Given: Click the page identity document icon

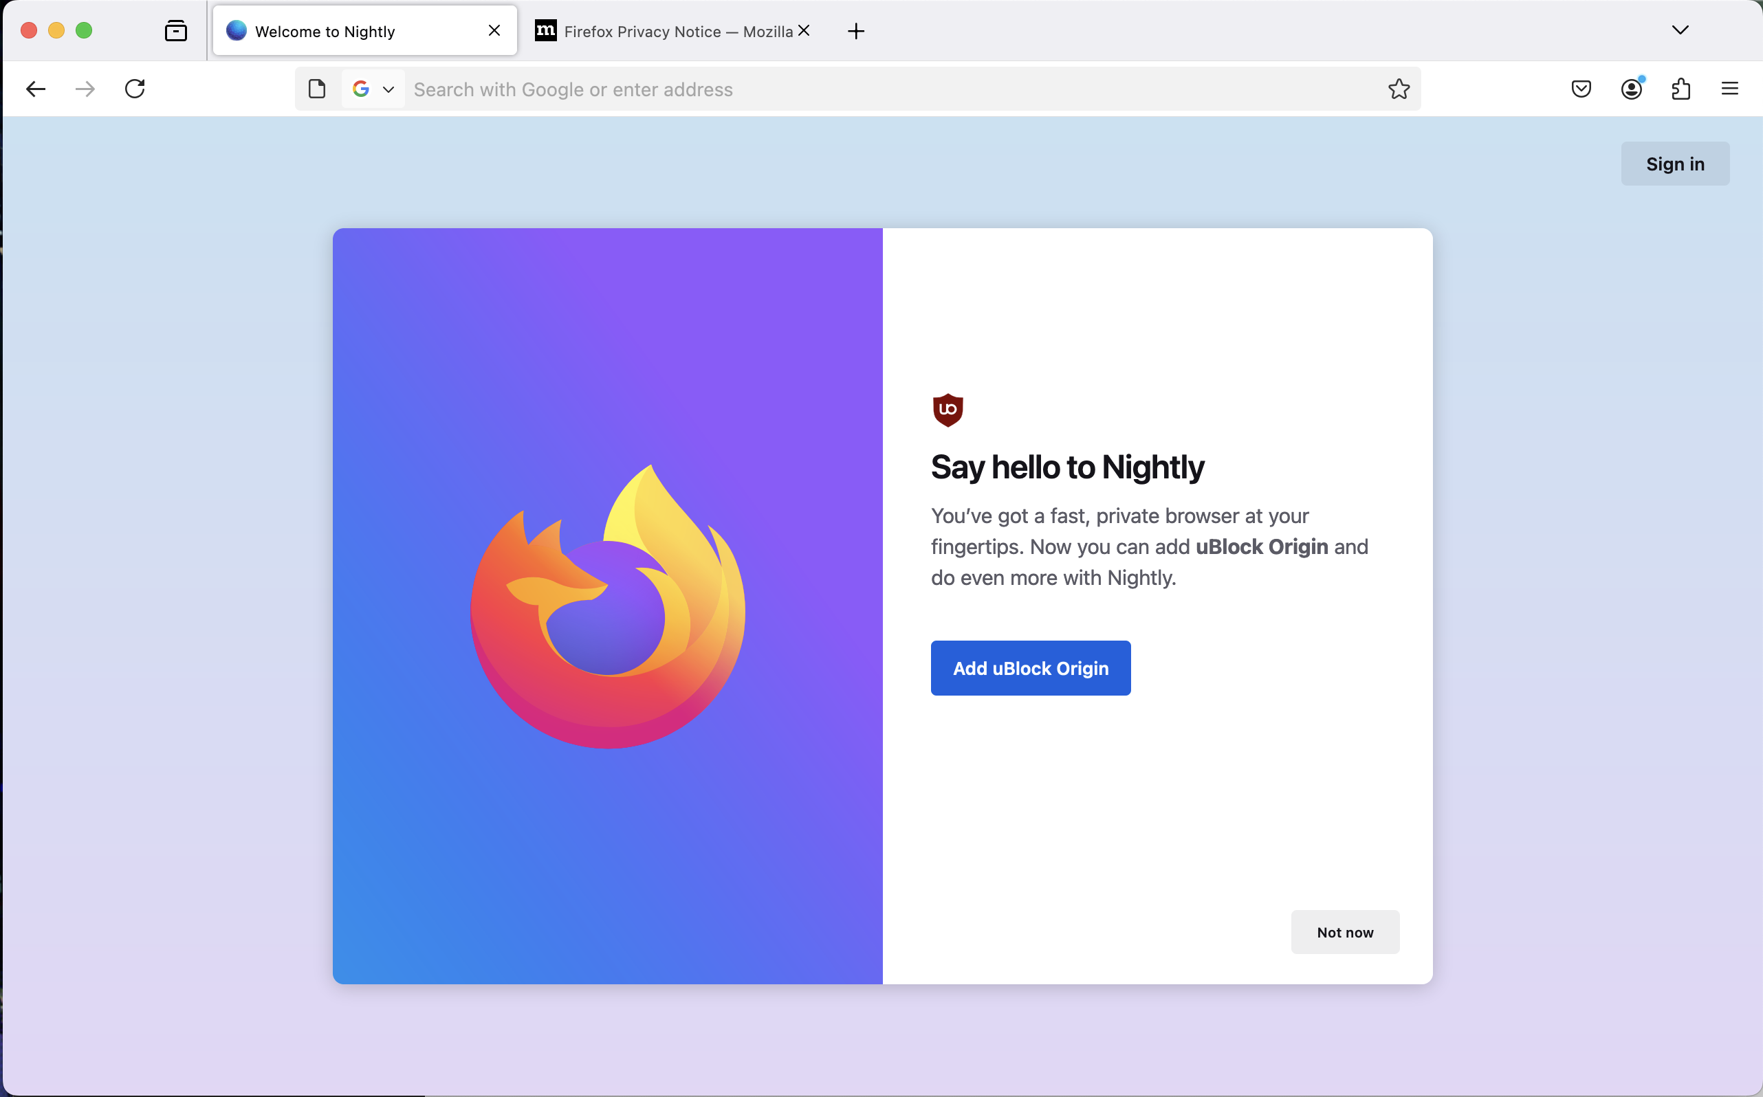Looking at the screenshot, I should pyautogui.click(x=316, y=89).
